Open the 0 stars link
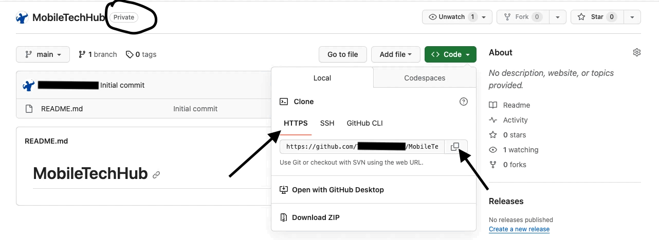The image size is (659, 240). (507, 135)
